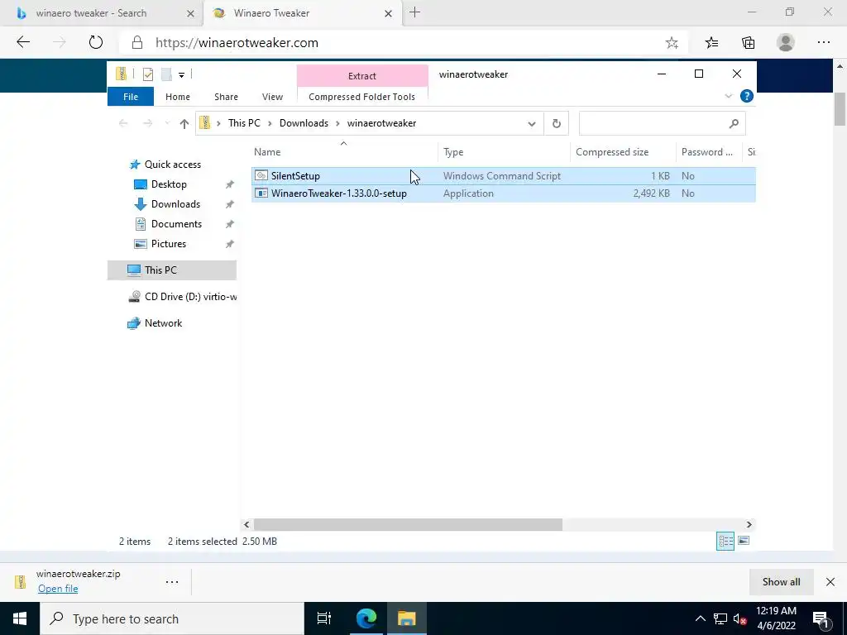Sort by Password column header
847x635 pixels.
(709, 152)
